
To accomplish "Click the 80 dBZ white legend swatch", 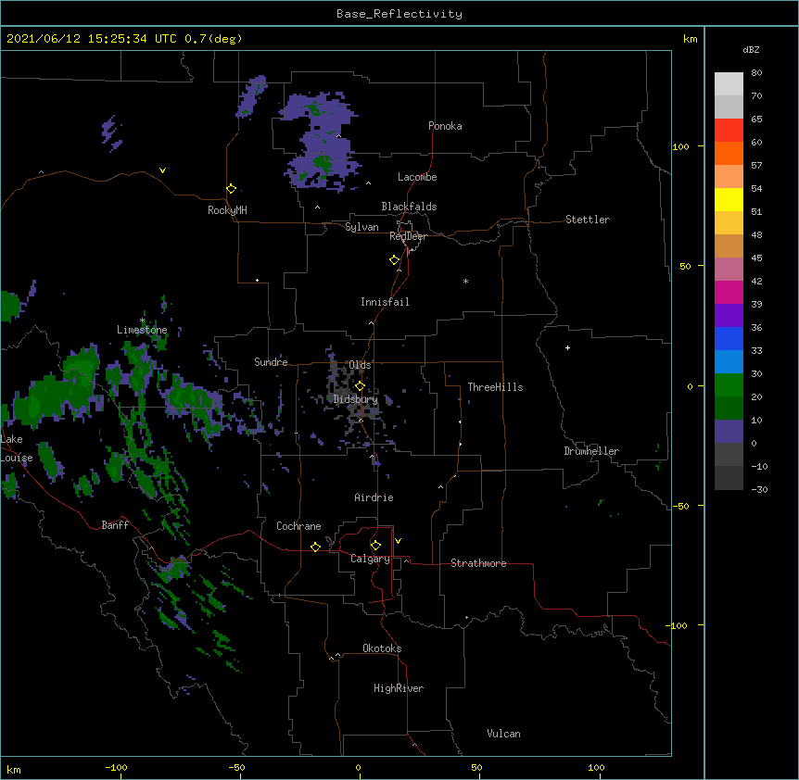I will pyautogui.click(x=729, y=84).
